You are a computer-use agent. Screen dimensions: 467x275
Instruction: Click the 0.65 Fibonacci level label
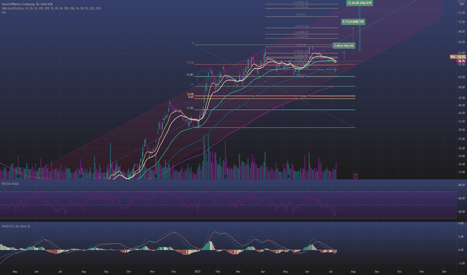(x=190, y=97)
